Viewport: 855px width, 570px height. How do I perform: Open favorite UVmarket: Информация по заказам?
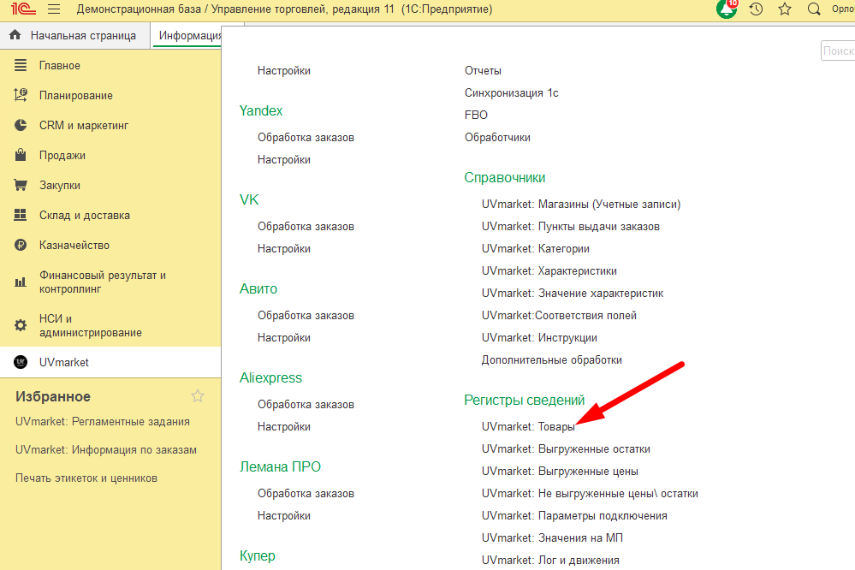click(106, 450)
